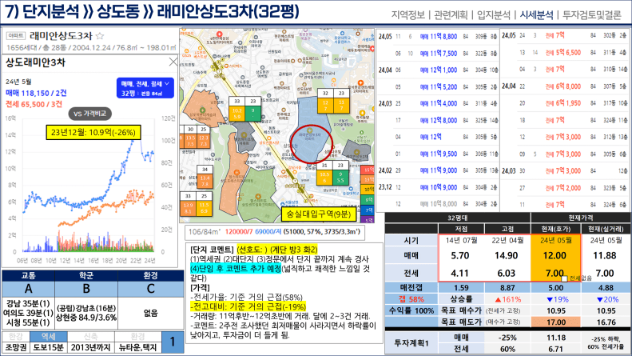Screen dimensions: 632x356
Task: Click 매매 118,150 / 2건 summary
Action: point(36,94)
